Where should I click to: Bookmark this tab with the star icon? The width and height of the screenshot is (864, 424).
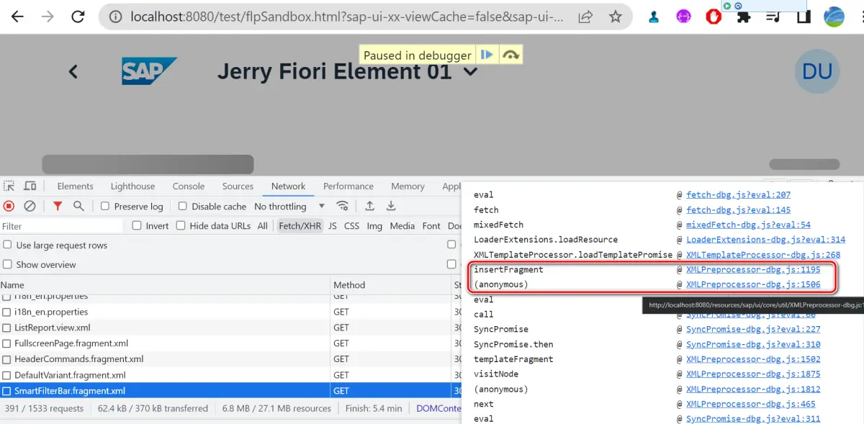click(615, 16)
